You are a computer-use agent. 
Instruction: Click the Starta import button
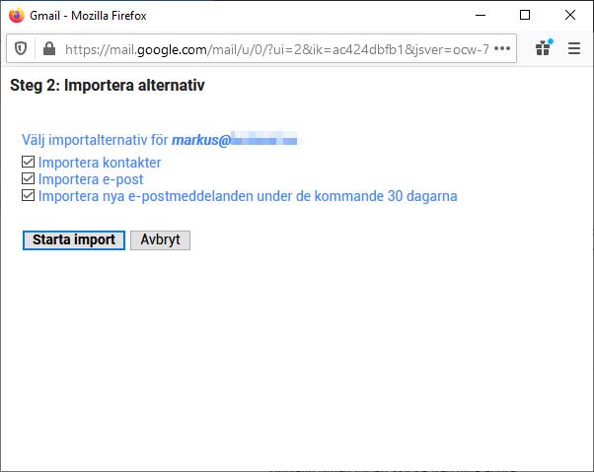(74, 240)
